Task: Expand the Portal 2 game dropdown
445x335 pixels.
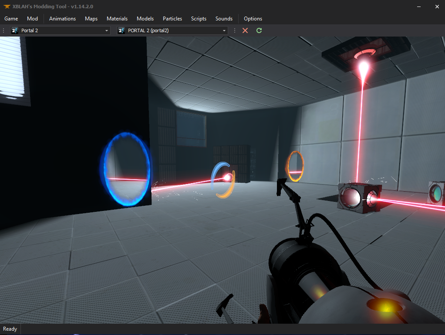Action: click(x=106, y=30)
